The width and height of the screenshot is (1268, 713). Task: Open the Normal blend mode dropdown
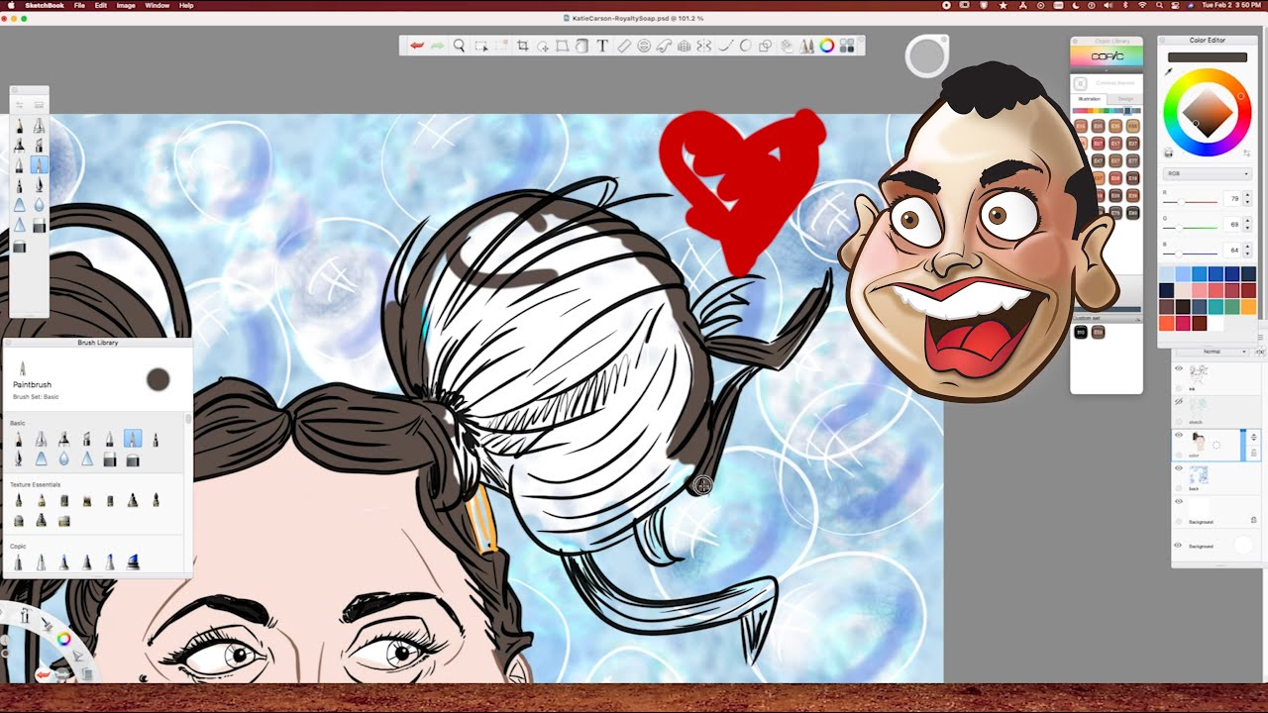(1212, 351)
